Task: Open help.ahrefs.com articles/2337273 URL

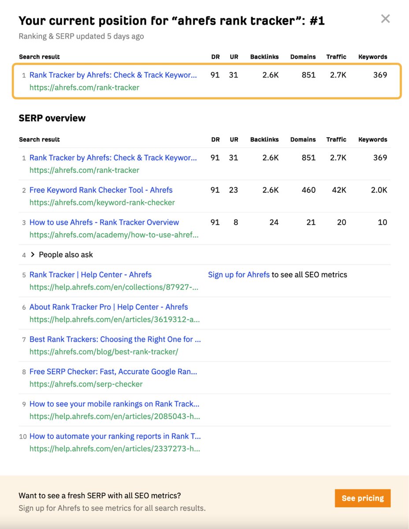Action: tap(115, 448)
